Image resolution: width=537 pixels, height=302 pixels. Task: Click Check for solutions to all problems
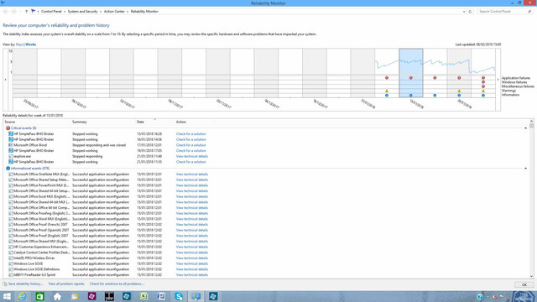pyautogui.click(x=117, y=284)
